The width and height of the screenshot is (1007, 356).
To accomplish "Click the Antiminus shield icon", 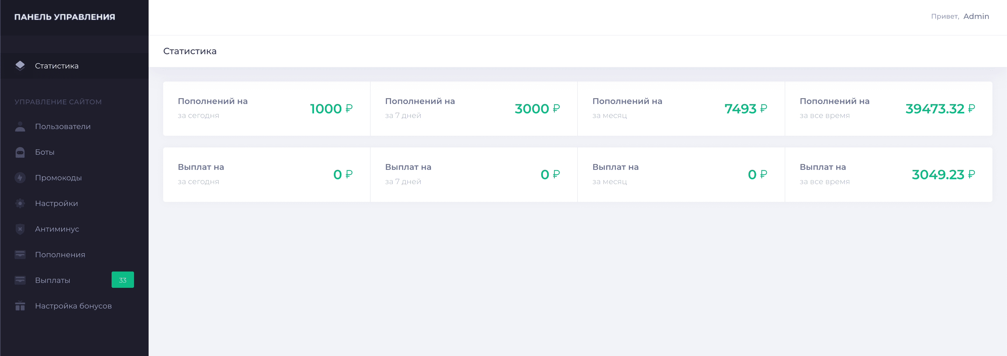I will point(20,229).
